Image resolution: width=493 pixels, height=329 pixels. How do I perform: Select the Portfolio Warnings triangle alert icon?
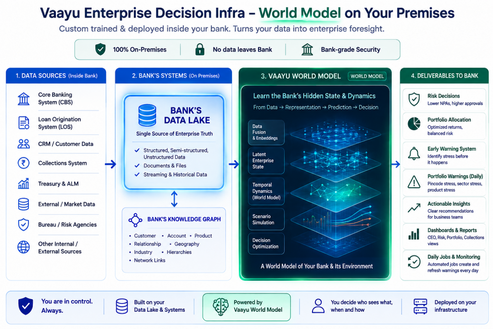click(x=414, y=182)
